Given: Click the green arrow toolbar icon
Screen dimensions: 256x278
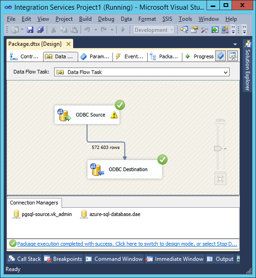Looking at the screenshot, I should click(x=215, y=30).
